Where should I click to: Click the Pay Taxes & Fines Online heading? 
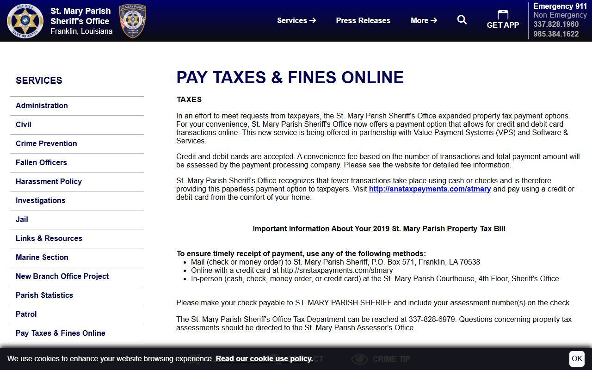point(290,77)
